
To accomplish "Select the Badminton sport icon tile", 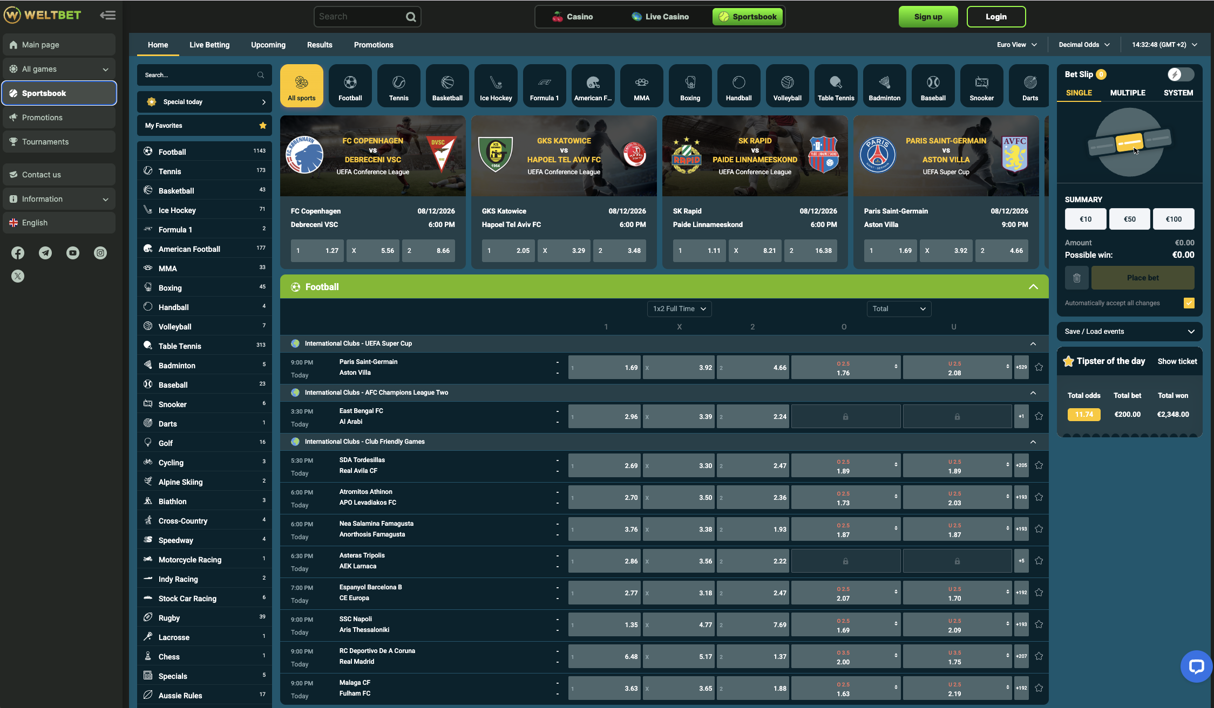I will [884, 86].
